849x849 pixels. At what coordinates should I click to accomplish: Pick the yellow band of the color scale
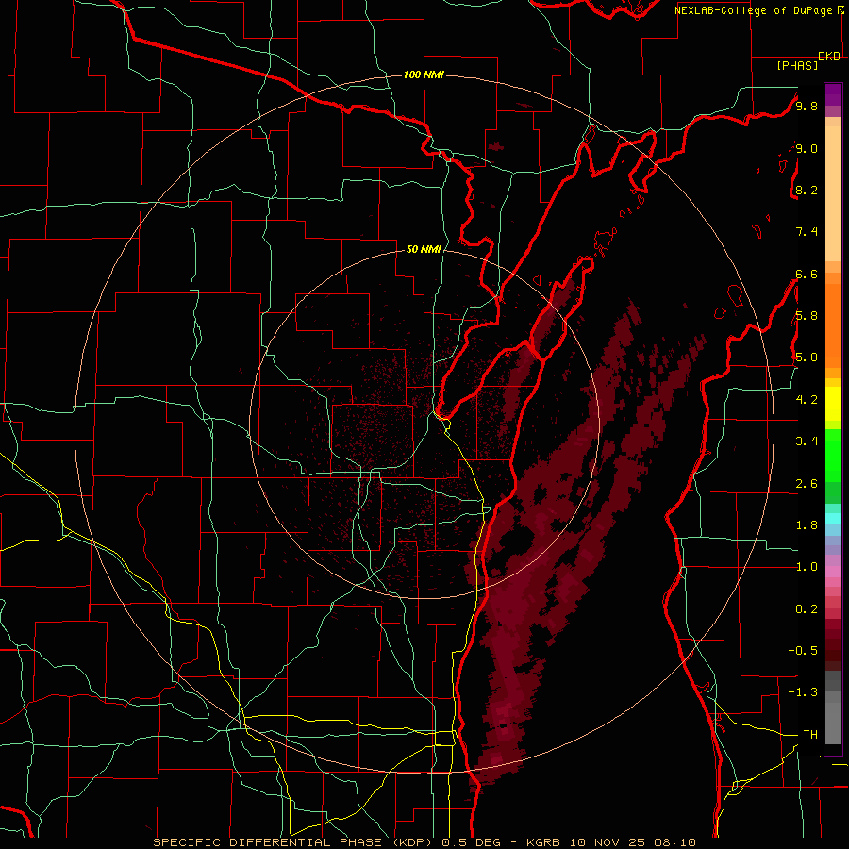(833, 404)
